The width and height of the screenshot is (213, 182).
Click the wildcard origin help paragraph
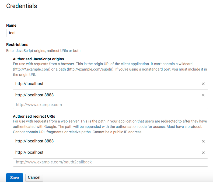click(110, 69)
